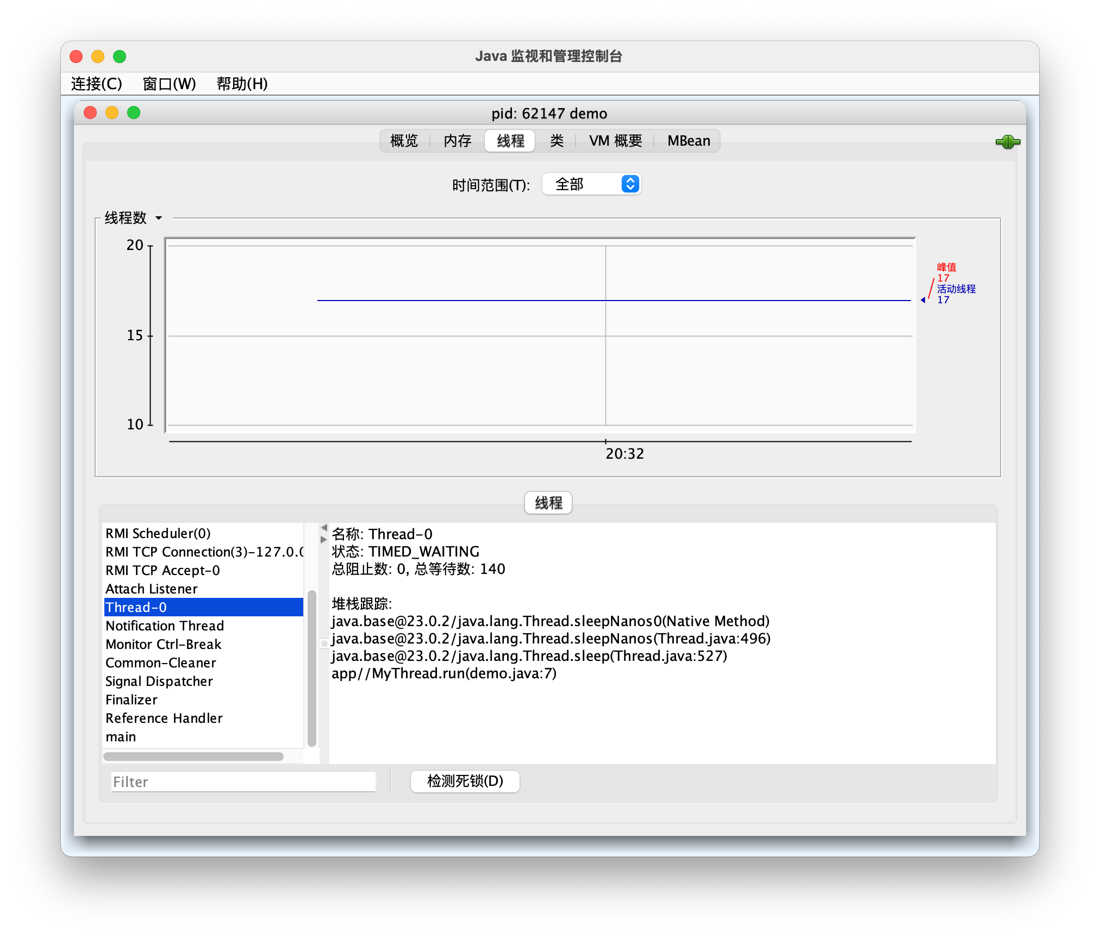Click the Filter text field
The width and height of the screenshot is (1100, 937).
pos(243,782)
